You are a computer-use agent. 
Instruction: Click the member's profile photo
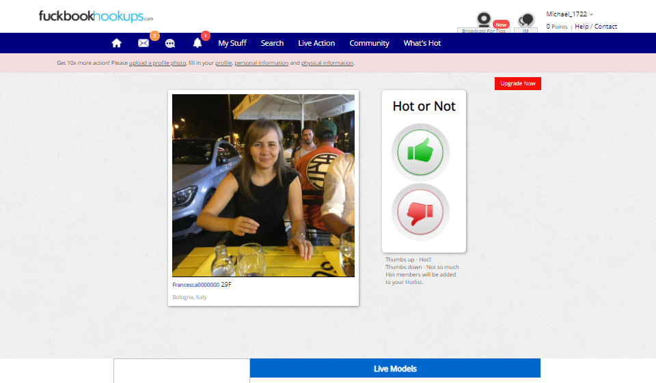point(263,185)
